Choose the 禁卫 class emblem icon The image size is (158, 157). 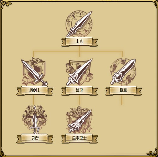(x=79, y=72)
